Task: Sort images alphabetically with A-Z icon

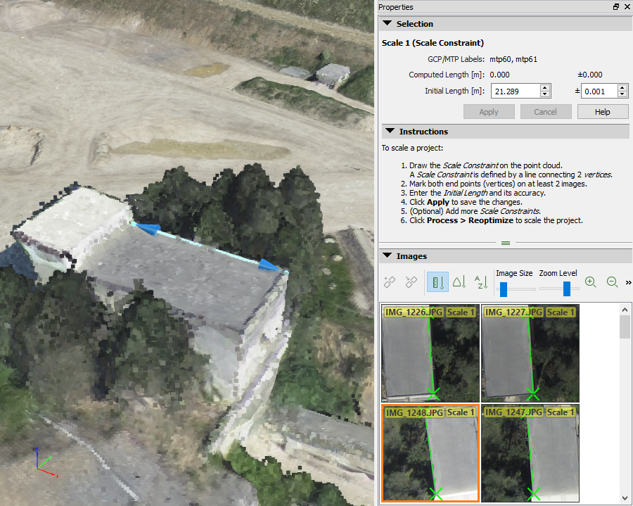Action: [481, 282]
